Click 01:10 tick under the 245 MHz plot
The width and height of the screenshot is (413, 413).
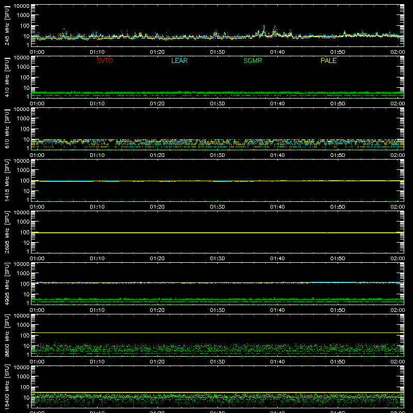pyautogui.click(x=97, y=52)
